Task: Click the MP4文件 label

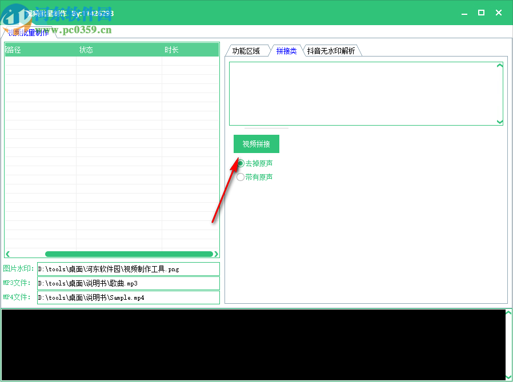Action: [17, 297]
